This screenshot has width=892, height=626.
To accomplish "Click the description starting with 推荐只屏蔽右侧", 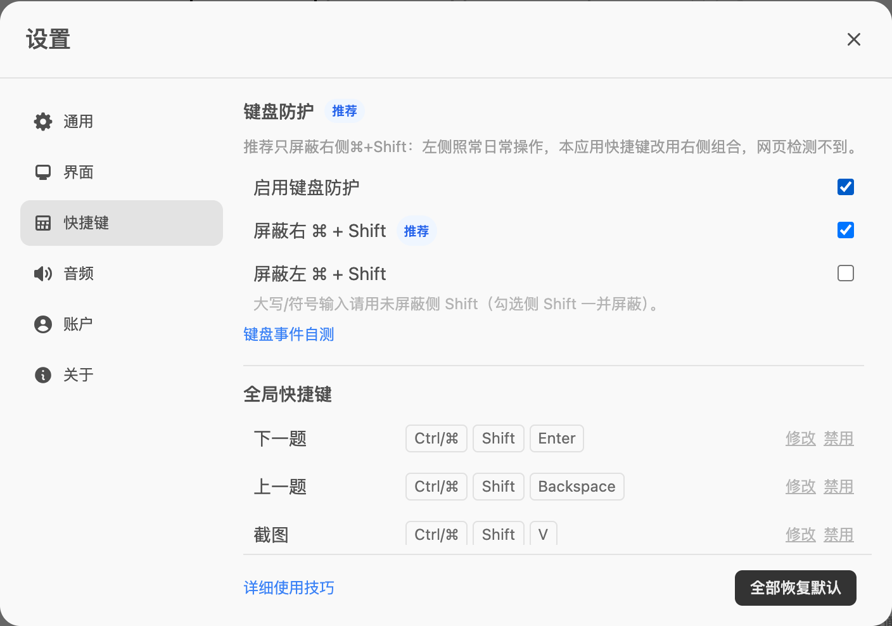I will (x=552, y=147).
